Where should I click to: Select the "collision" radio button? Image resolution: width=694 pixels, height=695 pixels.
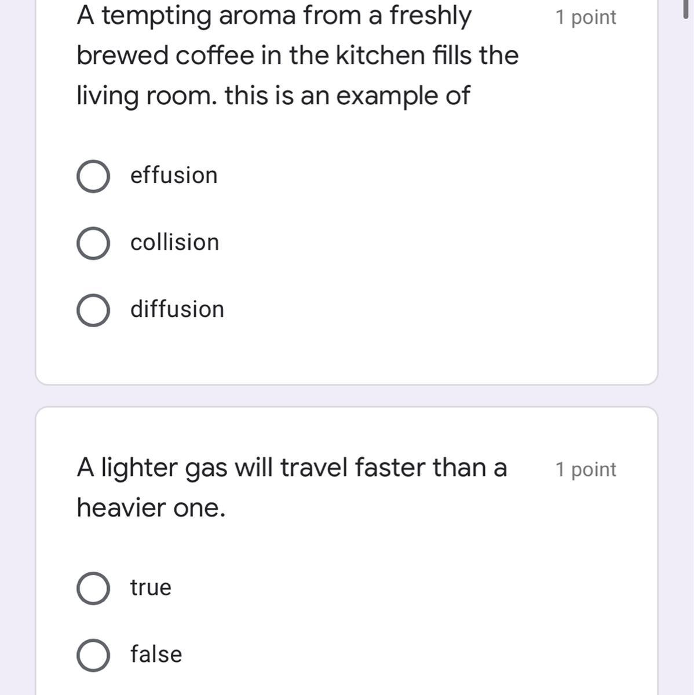pyautogui.click(x=93, y=243)
